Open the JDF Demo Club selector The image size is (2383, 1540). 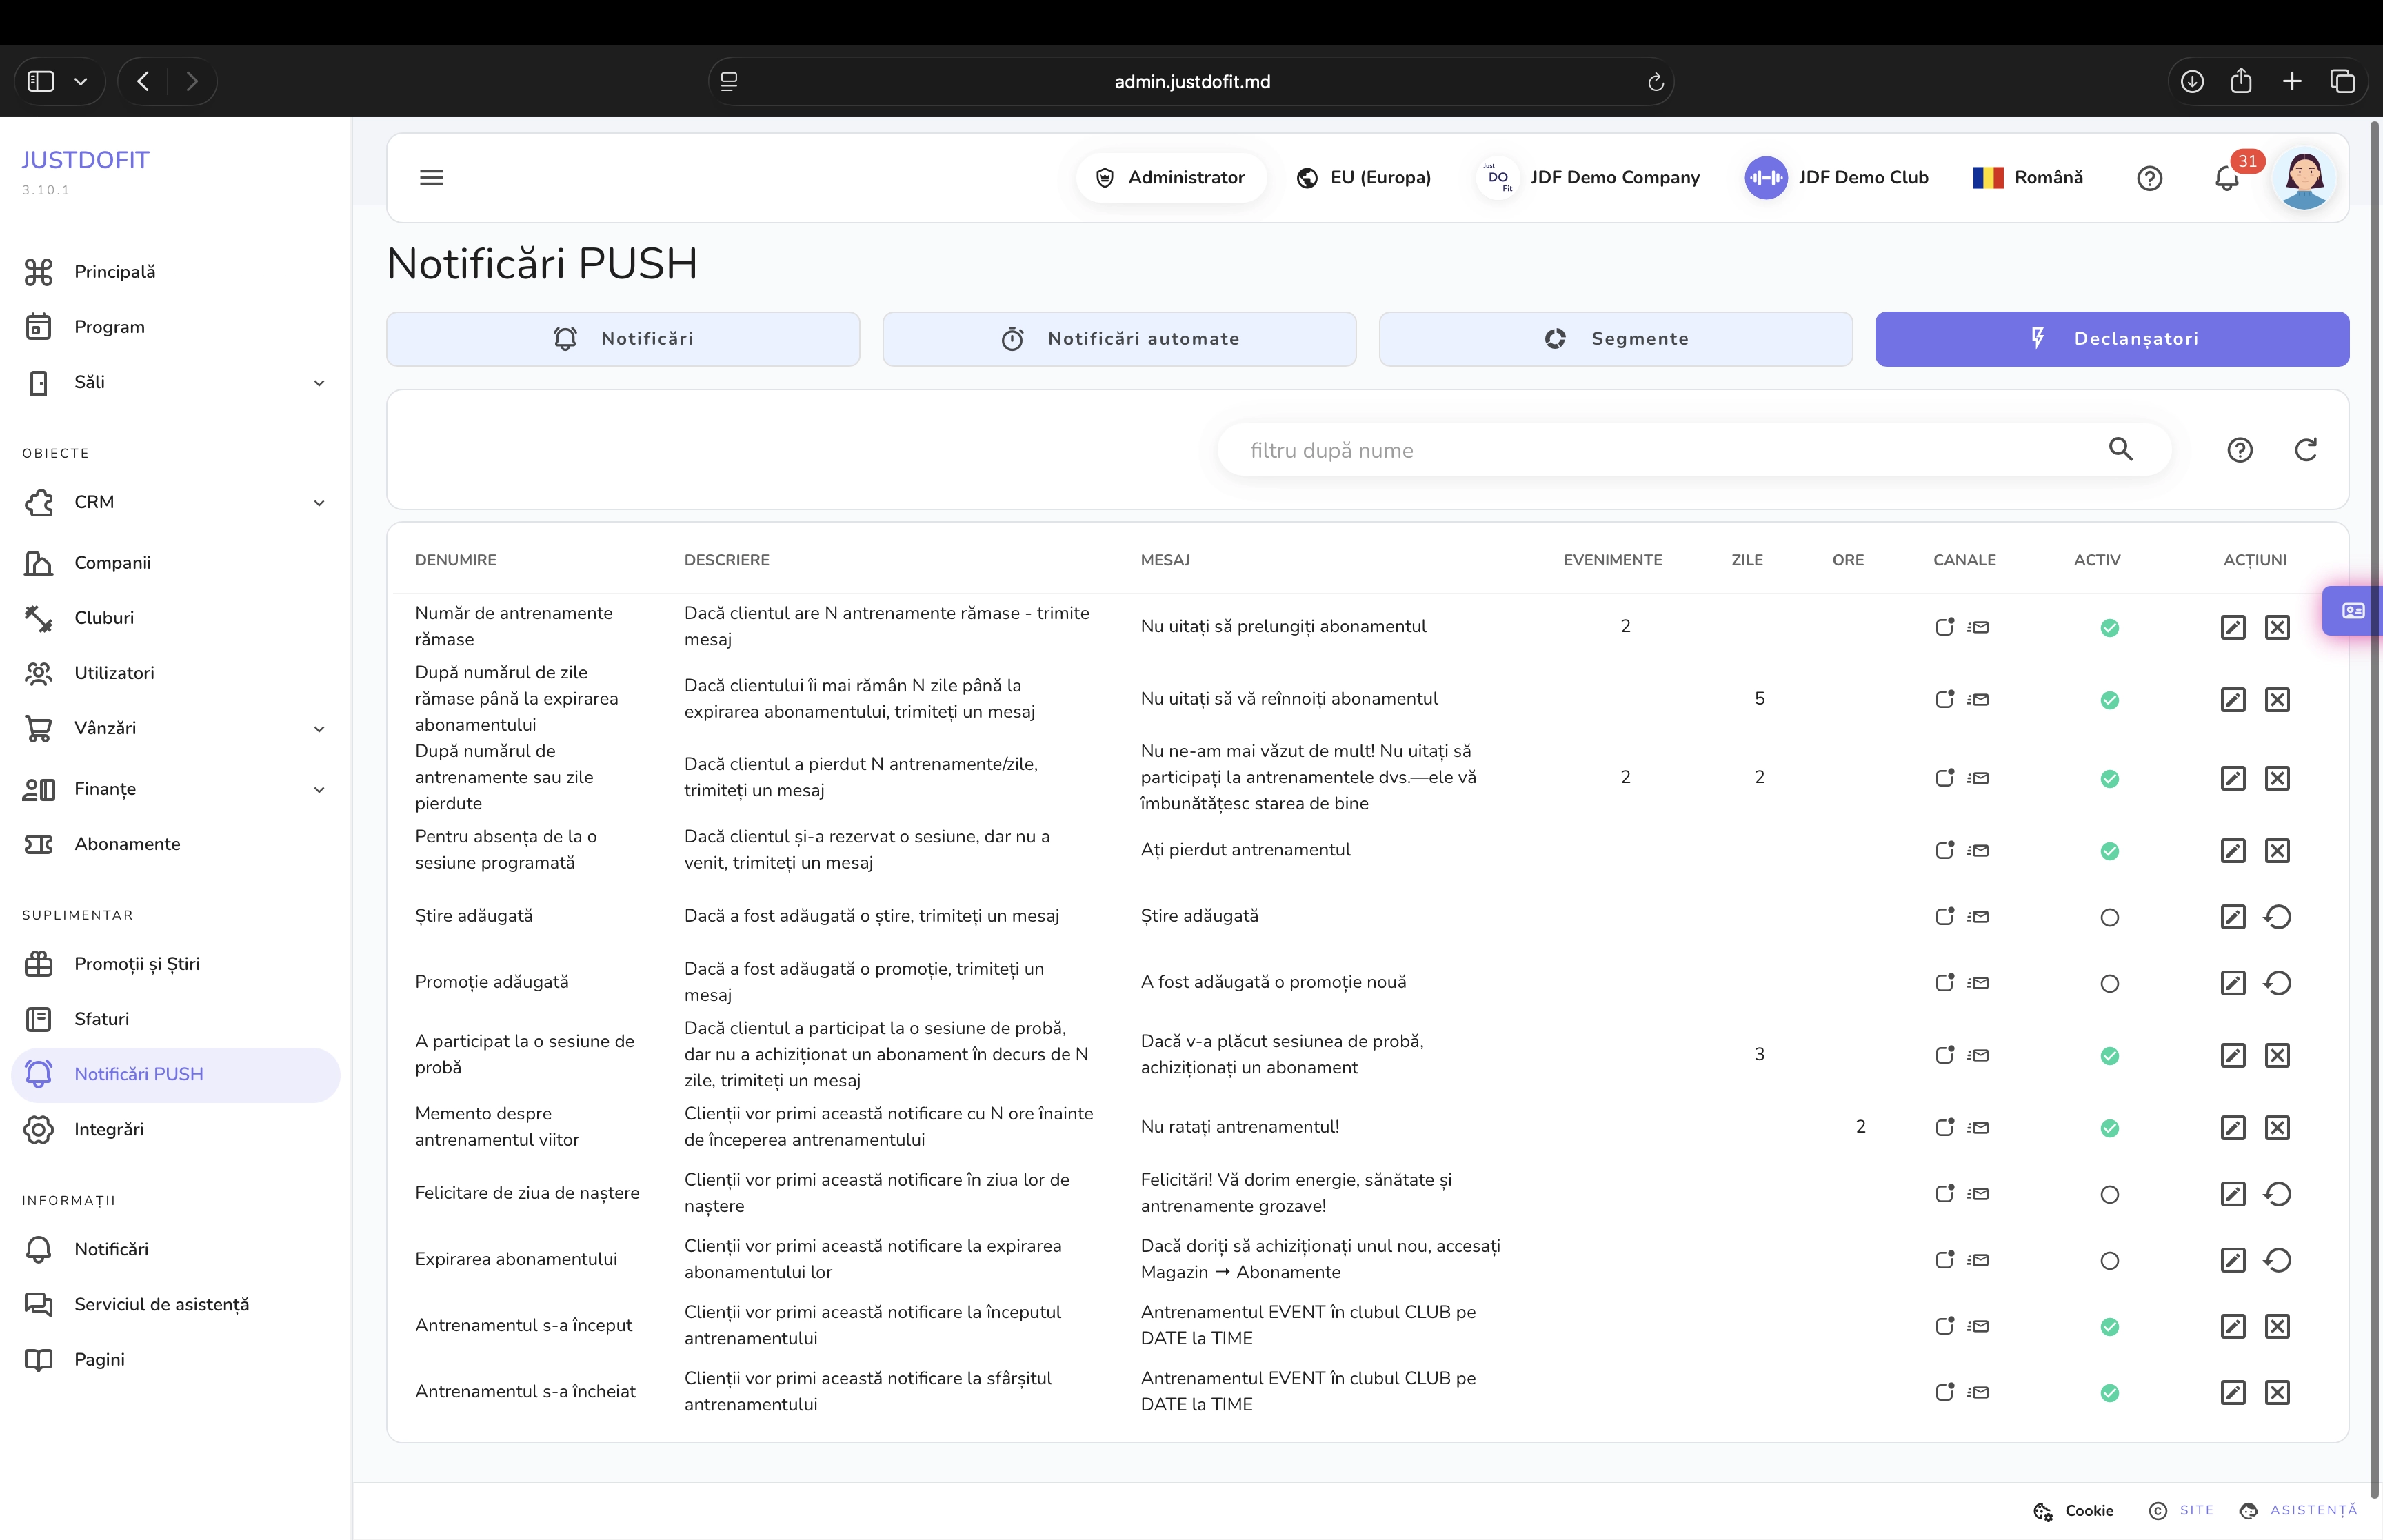1836,178
